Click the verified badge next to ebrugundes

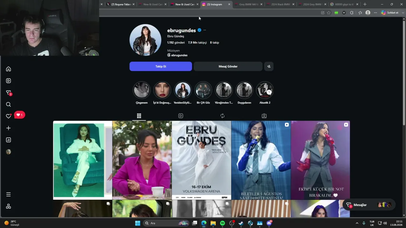coord(200,30)
